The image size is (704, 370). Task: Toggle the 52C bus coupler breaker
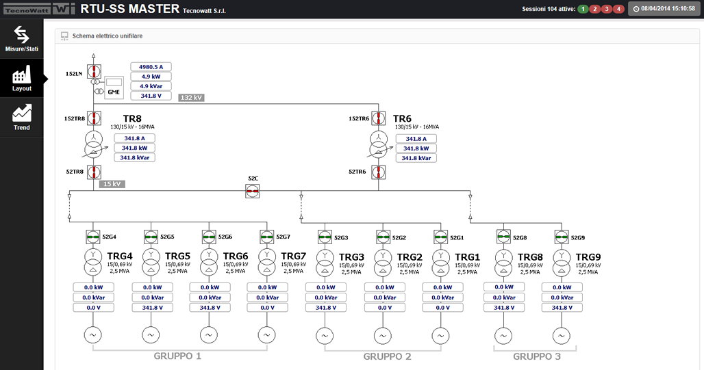pyautogui.click(x=253, y=191)
